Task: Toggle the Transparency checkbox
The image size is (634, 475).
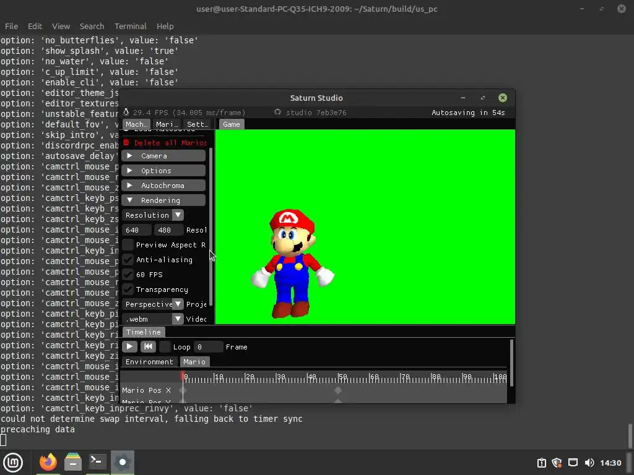Action: [128, 289]
